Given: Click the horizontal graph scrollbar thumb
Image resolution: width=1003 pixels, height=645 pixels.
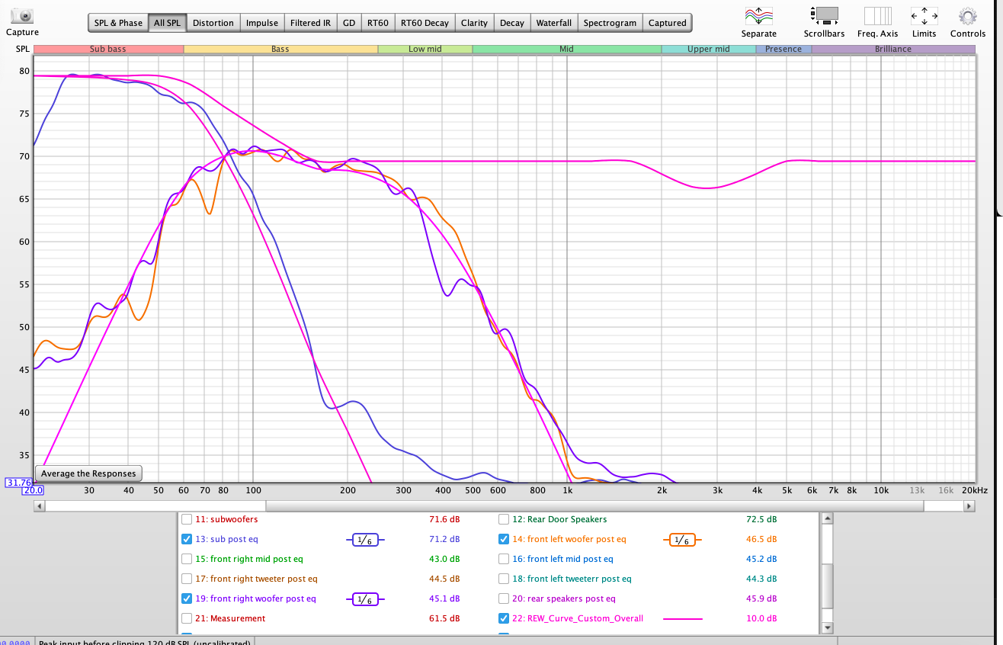Looking at the screenshot, I should 594,505.
